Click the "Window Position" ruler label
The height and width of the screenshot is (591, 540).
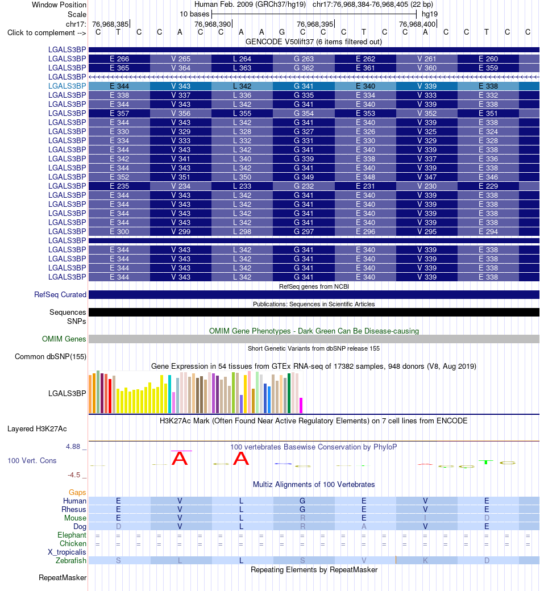point(59,5)
